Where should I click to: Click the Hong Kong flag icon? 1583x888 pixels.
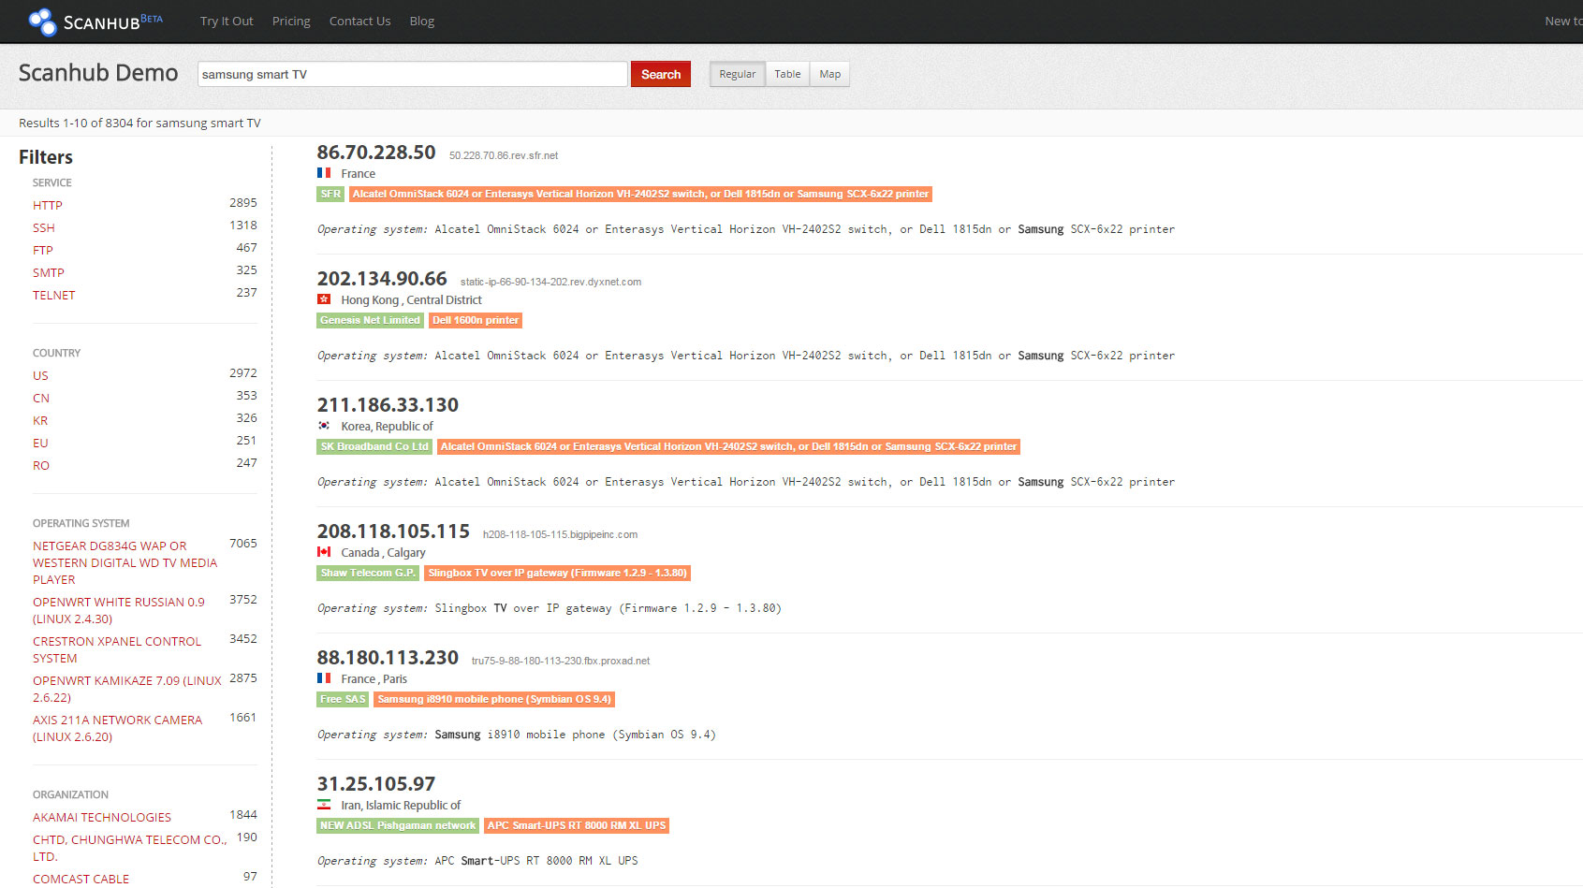[324, 299]
